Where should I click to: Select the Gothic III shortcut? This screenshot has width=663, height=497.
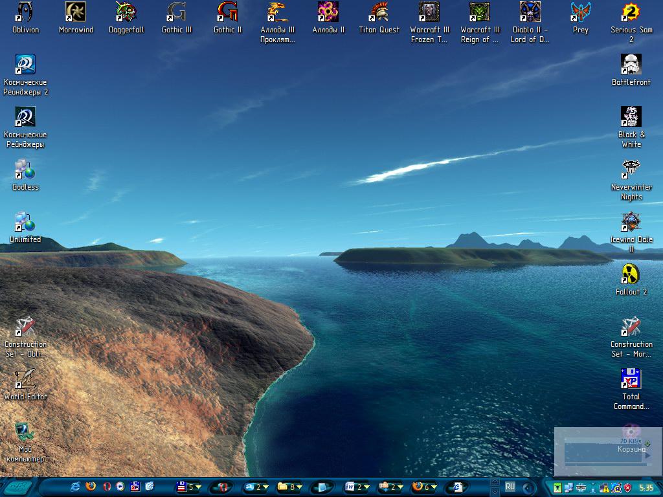[177, 17]
